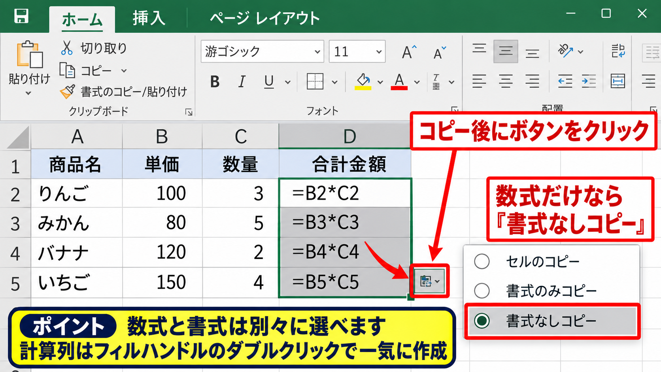661x372 pixels.
Task: Click the Paste clipboard icon
Action: 30,54
